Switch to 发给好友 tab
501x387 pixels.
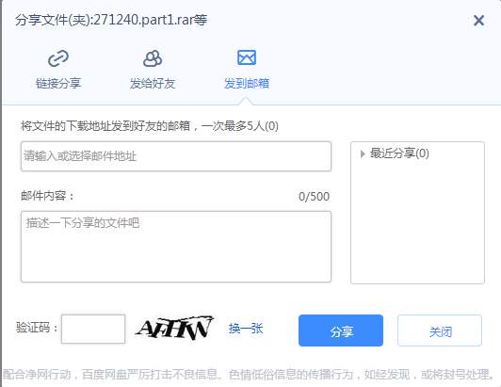(x=153, y=84)
